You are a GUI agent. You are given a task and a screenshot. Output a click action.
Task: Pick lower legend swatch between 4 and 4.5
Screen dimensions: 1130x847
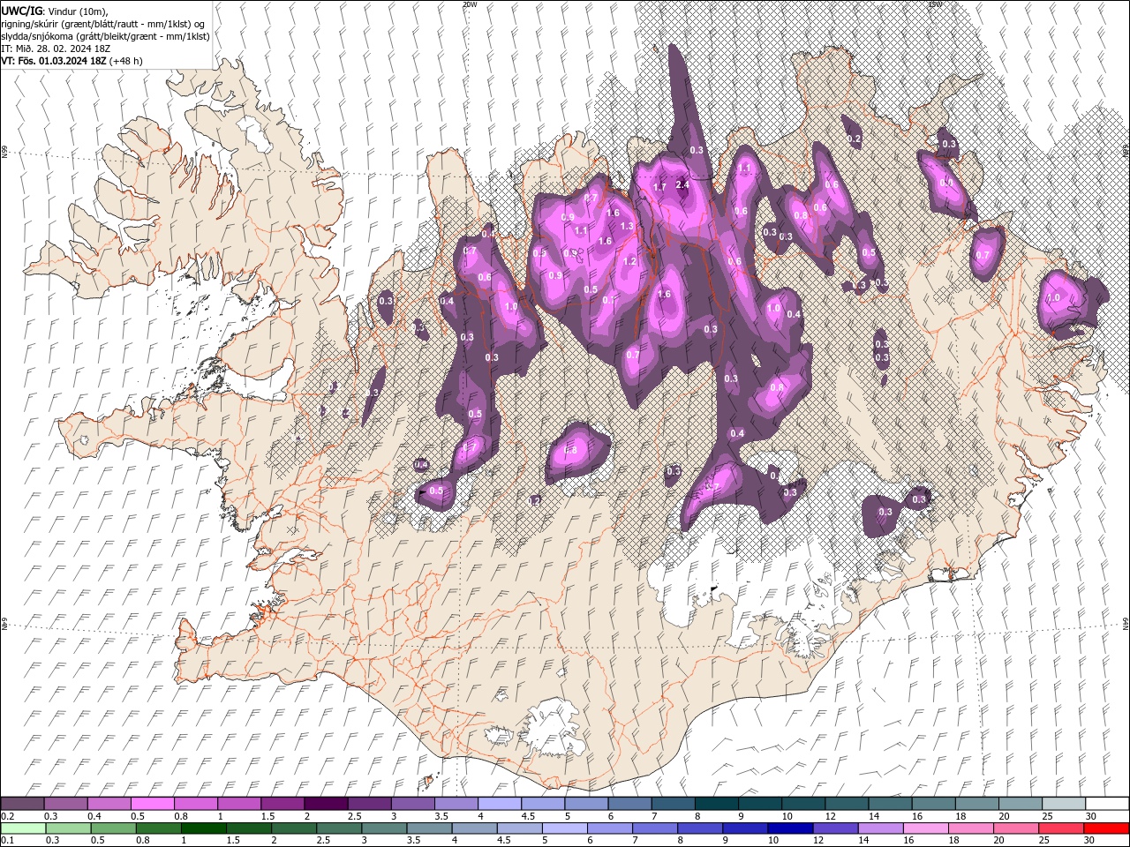click(474, 828)
